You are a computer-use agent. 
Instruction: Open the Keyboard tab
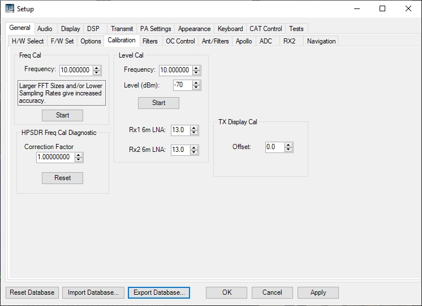click(230, 28)
